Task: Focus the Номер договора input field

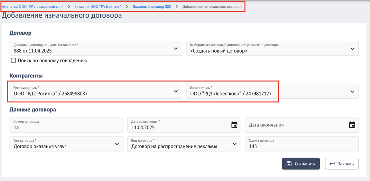Action: [67, 125]
